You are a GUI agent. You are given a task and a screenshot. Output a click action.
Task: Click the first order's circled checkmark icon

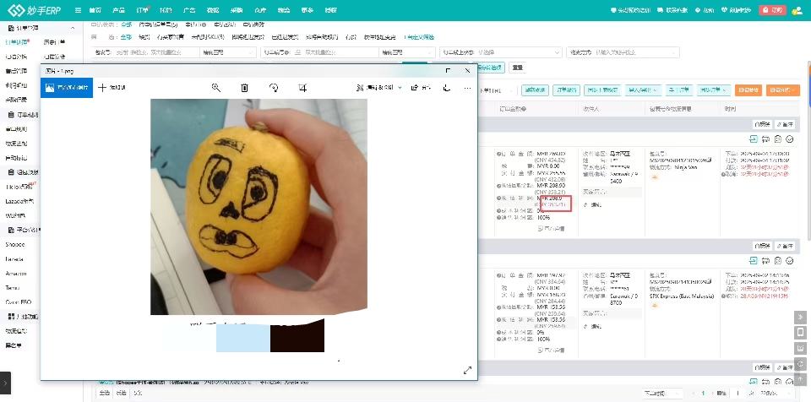click(790, 139)
